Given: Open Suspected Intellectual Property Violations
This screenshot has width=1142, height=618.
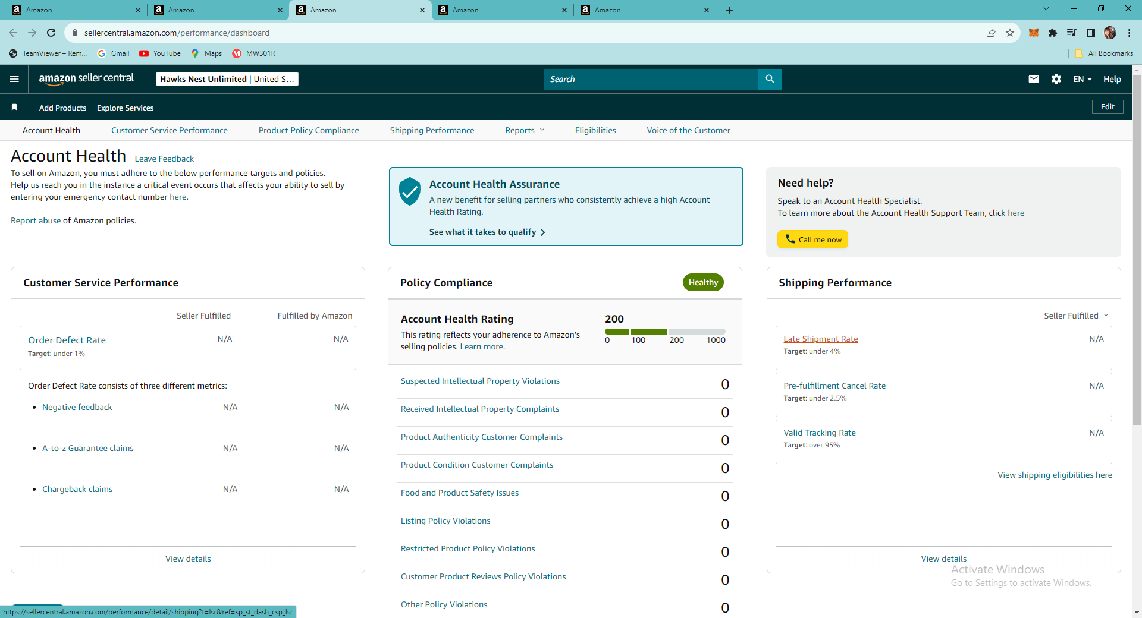Looking at the screenshot, I should pos(480,381).
